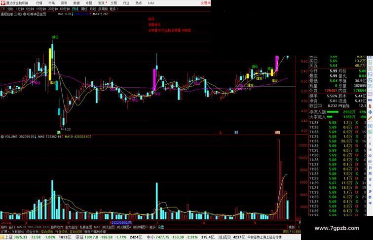Click the 大宗流入 green progress bar
This screenshot has height=240, width=373.
330,117
